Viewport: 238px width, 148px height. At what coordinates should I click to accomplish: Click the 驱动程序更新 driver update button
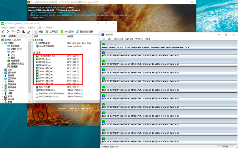[84, 32]
